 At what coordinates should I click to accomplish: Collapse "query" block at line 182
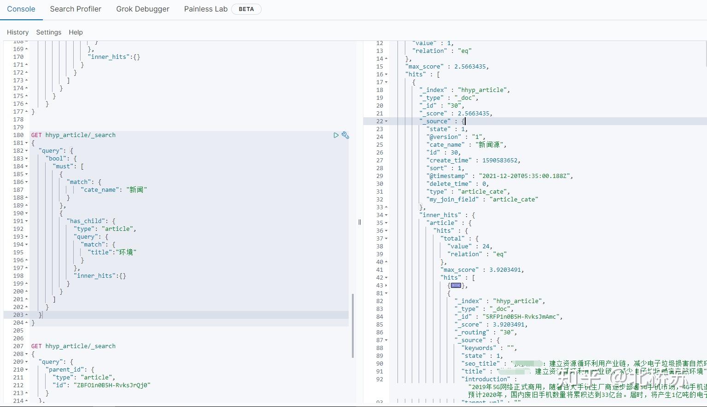(26, 151)
